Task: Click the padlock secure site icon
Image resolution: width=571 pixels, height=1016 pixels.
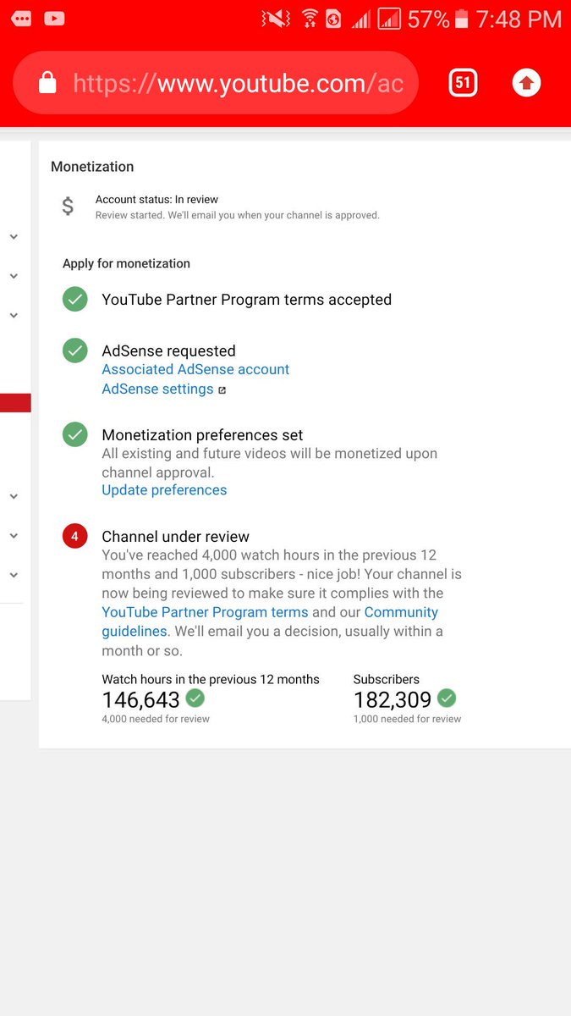Action: pos(47,82)
